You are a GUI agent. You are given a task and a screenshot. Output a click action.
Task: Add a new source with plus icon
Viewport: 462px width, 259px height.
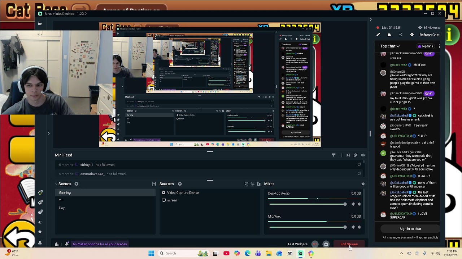(x=180, y=184)
